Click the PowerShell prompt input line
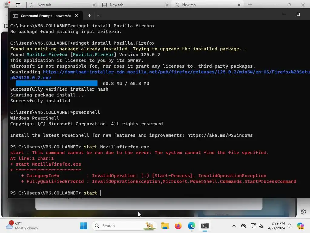310x233 pixels. click(x=55, y=193)
